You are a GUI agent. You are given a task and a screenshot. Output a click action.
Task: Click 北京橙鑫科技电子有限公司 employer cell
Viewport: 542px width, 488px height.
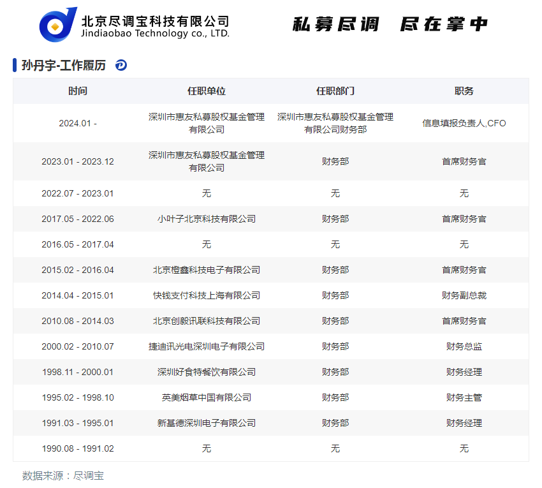click(207, 270)
